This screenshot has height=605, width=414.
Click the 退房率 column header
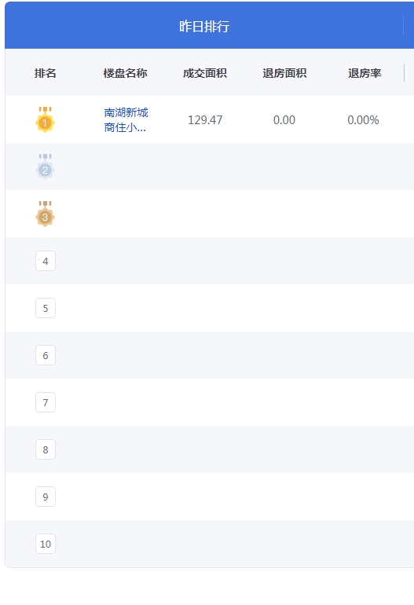tap(365, 73)
